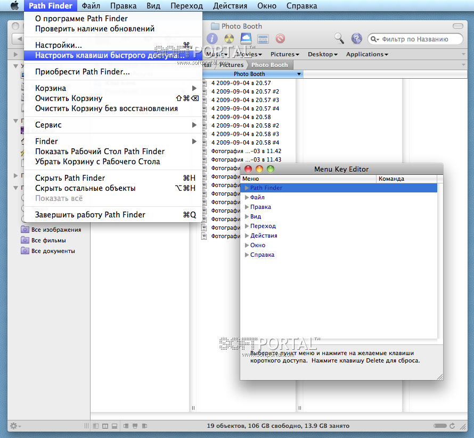This screenshot has width=474, height=438.
Task: Toggle the right drawer icon in status bar
Action: [x=144, y=426]
